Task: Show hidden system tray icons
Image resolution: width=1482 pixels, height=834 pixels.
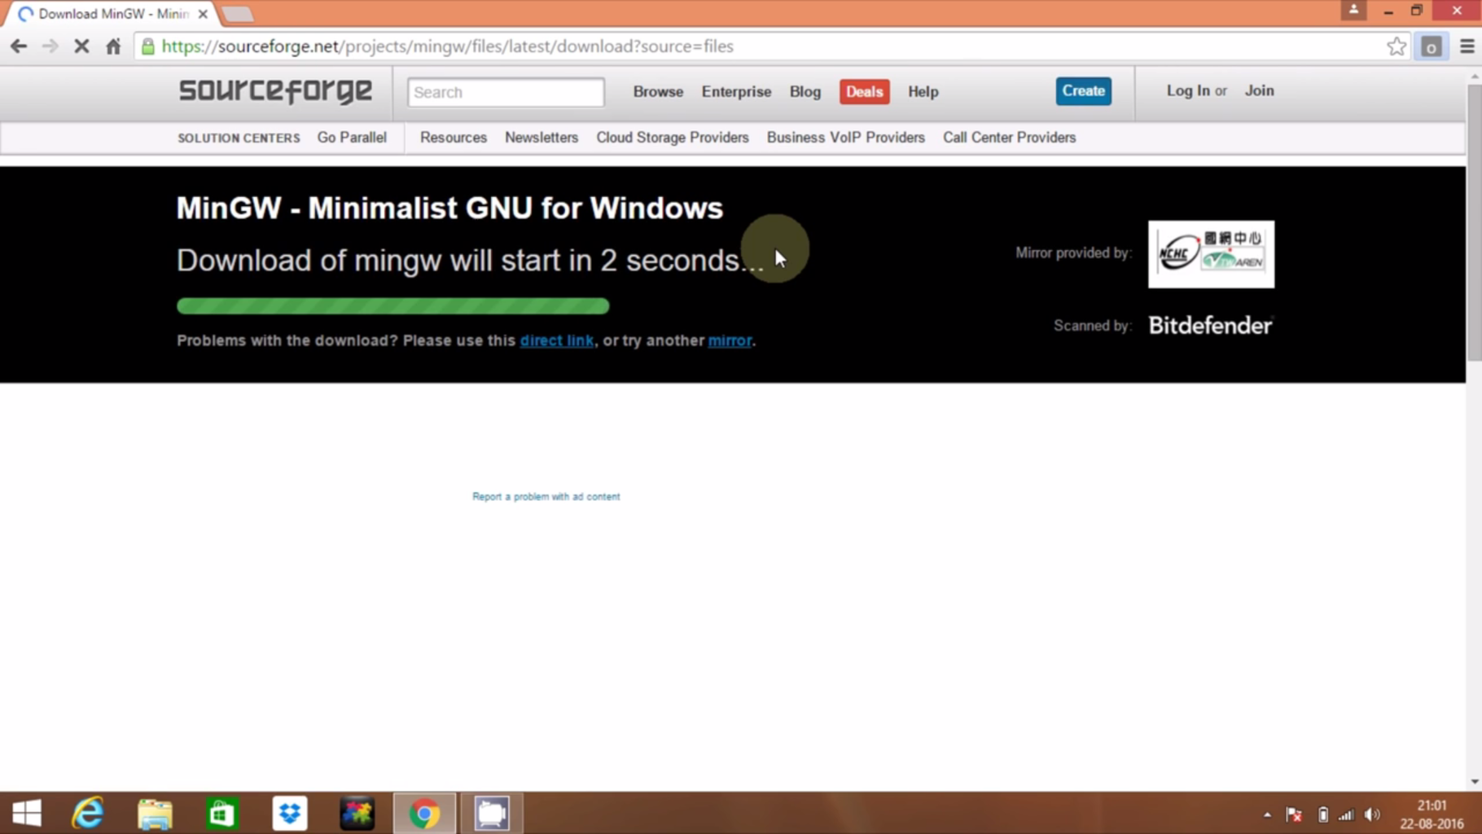Action: 1267,814
